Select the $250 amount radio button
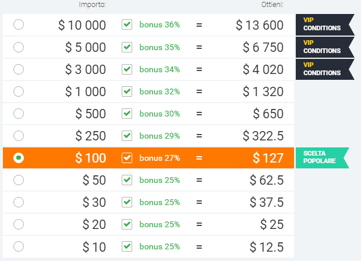The width and height of the screenshot is (361, 261). [19, 136]
